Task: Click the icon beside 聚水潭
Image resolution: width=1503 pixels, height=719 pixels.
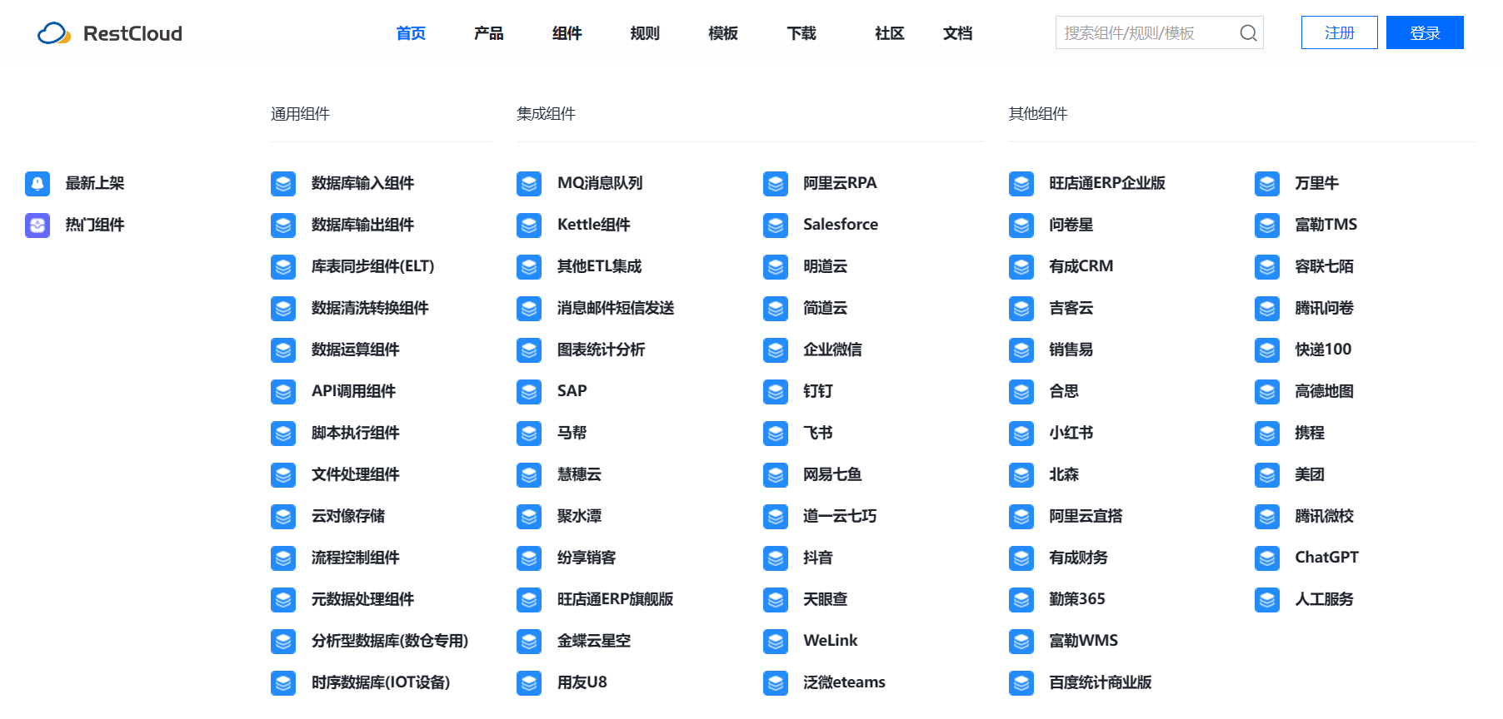Action: click(529, 517)
